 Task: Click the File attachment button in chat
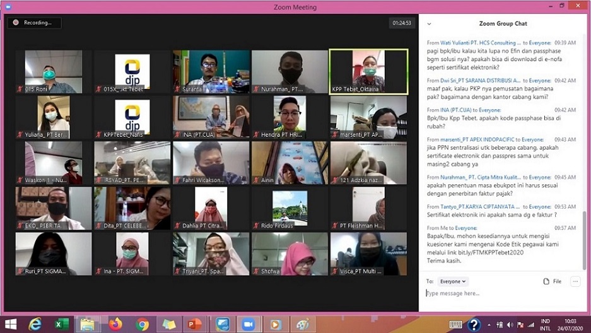tap(552, 281)
